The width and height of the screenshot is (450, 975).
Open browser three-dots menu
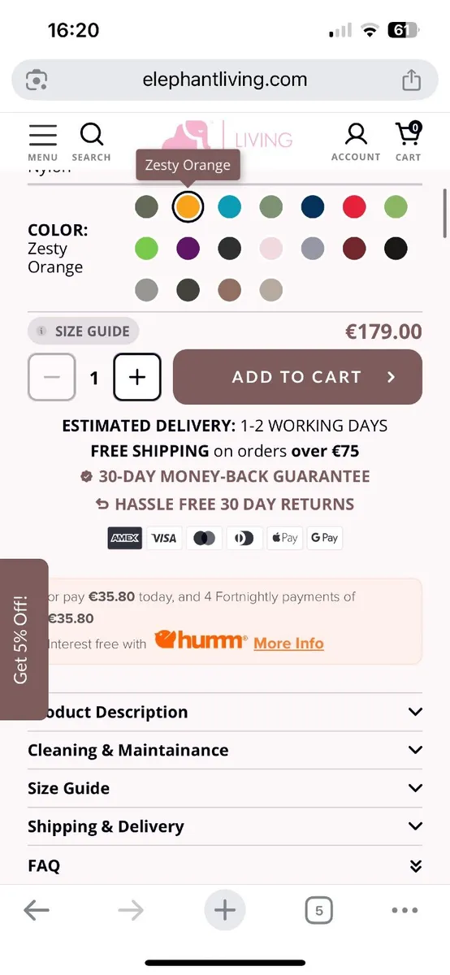[405, 911]
